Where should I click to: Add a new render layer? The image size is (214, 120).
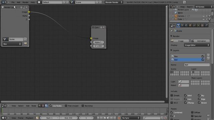(208, 55)
